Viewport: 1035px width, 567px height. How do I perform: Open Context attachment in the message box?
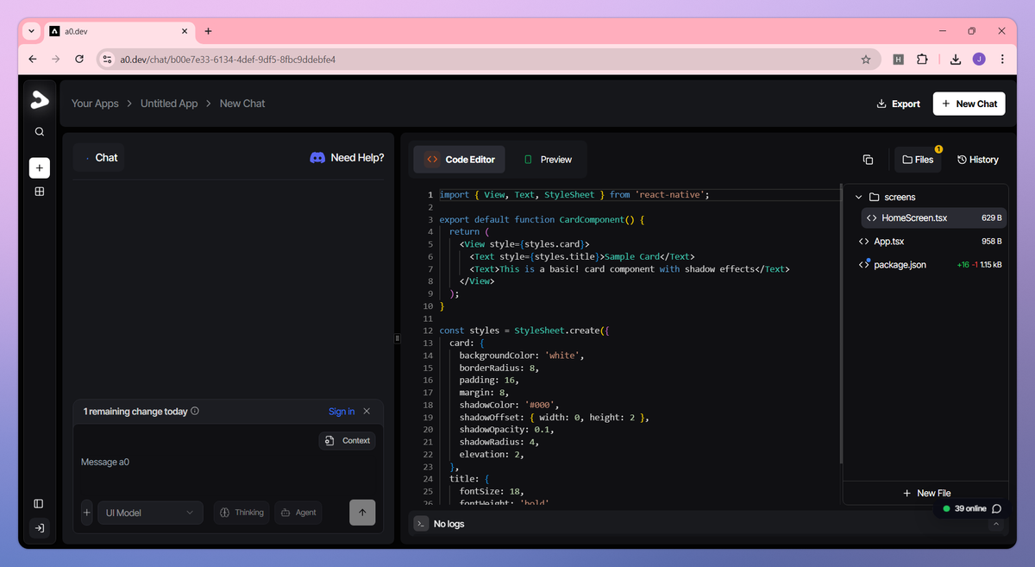(x=347, y=440)
